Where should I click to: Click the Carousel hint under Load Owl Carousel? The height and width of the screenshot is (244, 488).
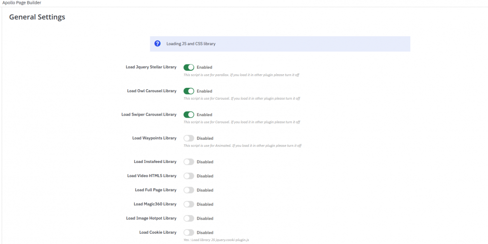tap(242, 99)
